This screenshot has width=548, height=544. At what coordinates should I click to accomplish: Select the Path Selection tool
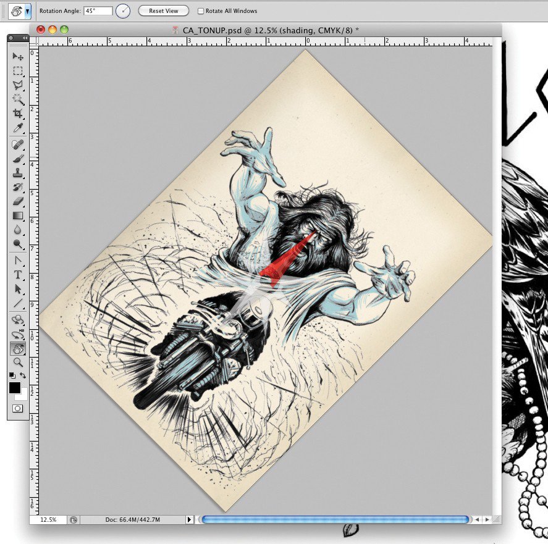tap(18, 289)
